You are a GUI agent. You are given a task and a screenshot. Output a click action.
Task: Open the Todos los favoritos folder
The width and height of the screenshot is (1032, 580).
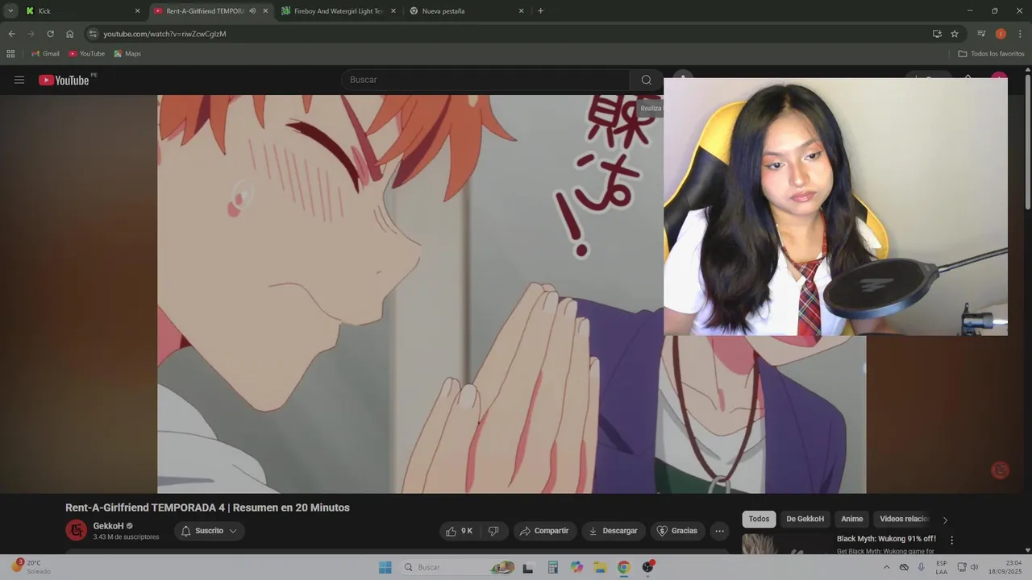pyautogui.click(x=992, y=54)
